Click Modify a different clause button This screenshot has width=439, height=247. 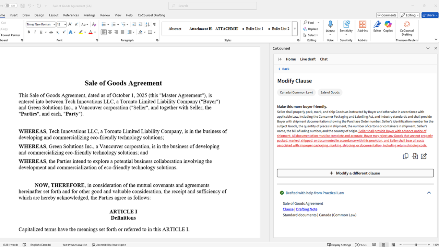(x=355, y=173)
